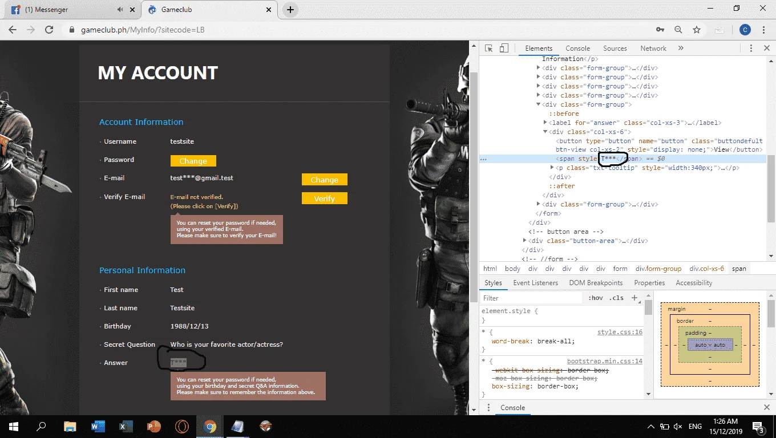Screen dimensions: 776x438
Task: Click the address bar URL
Action: (142, 30)
